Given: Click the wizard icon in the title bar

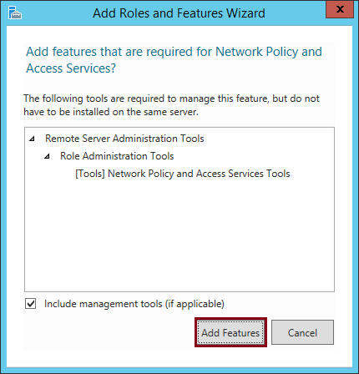Looking at the screenshot, I should [x=15, y=13].
